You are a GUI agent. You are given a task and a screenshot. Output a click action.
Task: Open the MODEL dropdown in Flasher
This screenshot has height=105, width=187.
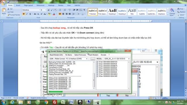129,59
